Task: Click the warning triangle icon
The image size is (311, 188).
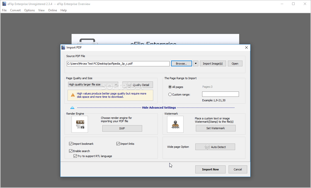Action: [x=73, y=95]
